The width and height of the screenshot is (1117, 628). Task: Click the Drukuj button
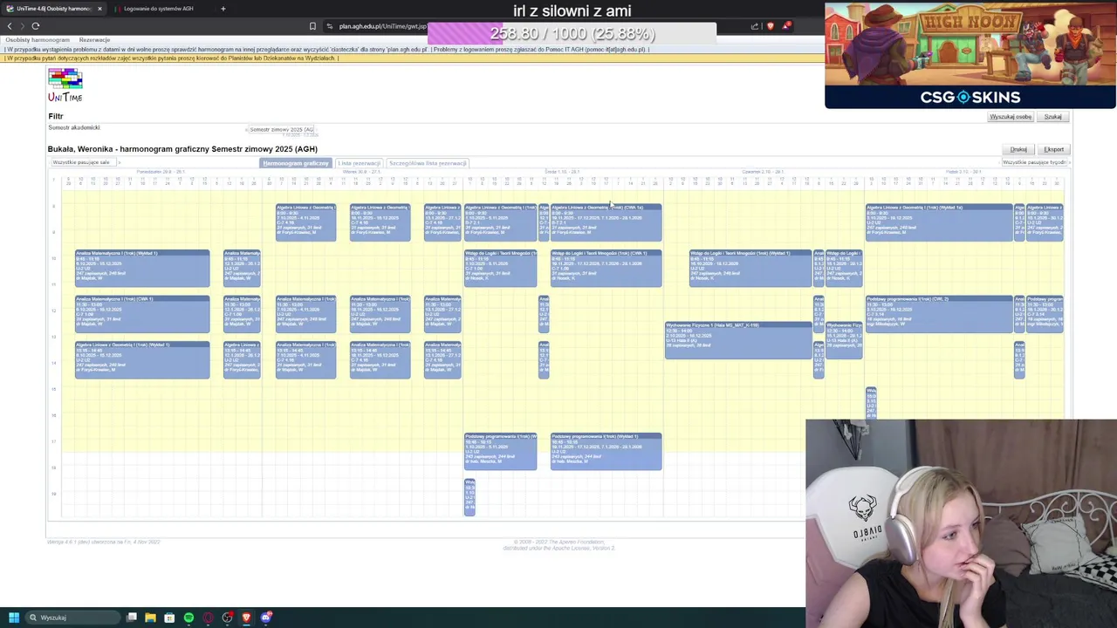click(x=1018, y=149)
